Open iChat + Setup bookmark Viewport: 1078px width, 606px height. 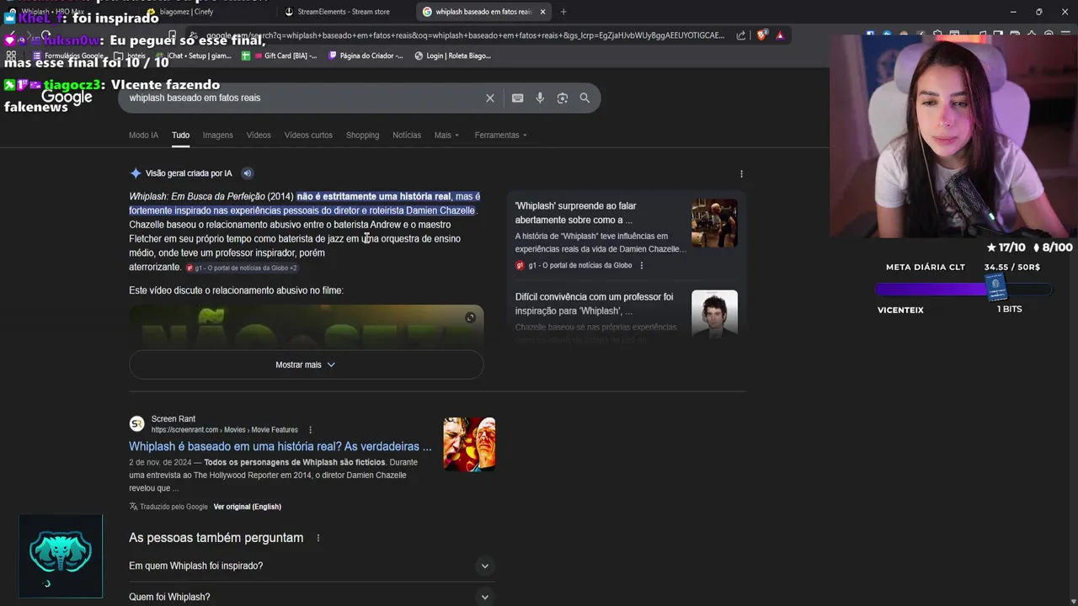(x=194, y=56)
